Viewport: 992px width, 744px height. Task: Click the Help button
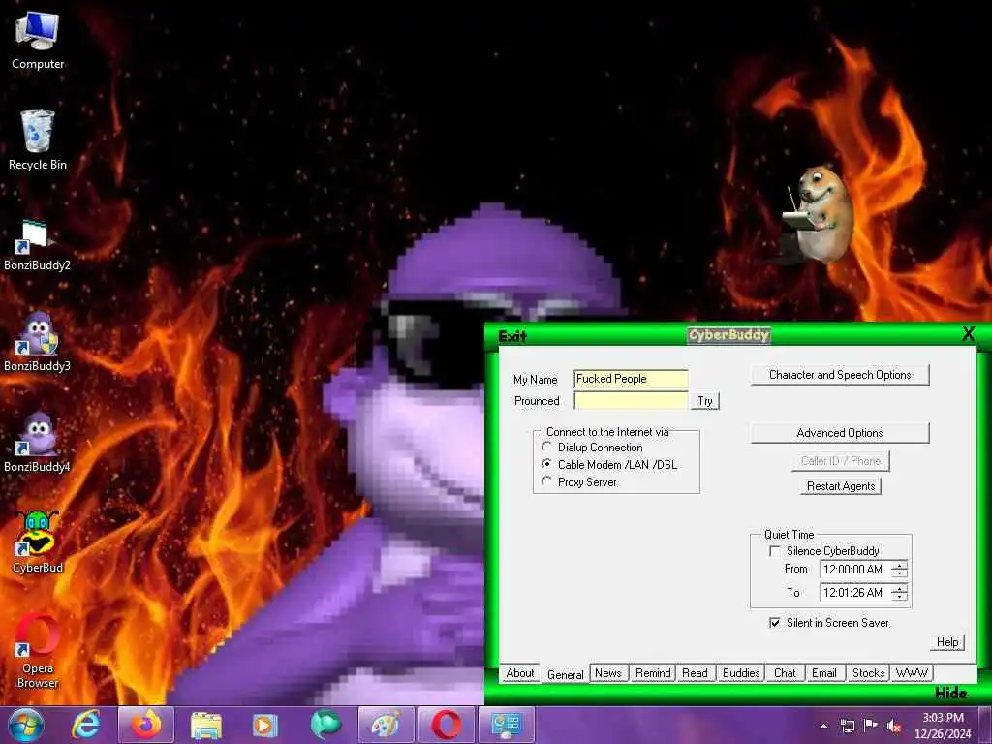(947, 642)
